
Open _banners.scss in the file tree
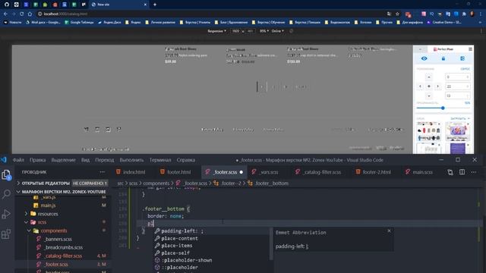(x=58, y=239)
